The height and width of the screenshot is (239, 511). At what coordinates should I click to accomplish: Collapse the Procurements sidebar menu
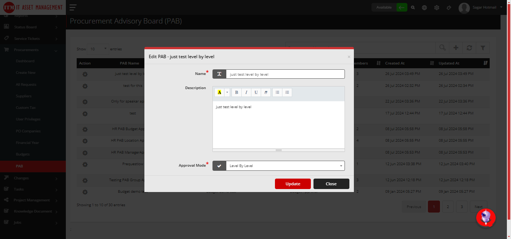click(33, 50)
